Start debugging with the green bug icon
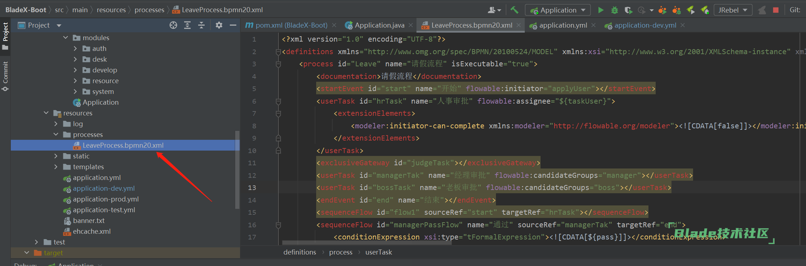The image size is (806, 266). [x=615, y=10]
